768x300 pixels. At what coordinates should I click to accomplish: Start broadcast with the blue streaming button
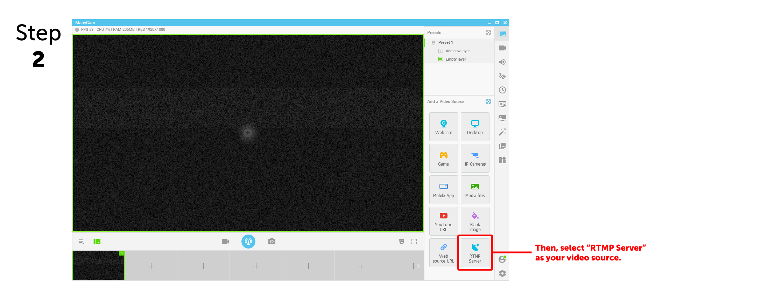coord(248,242)
